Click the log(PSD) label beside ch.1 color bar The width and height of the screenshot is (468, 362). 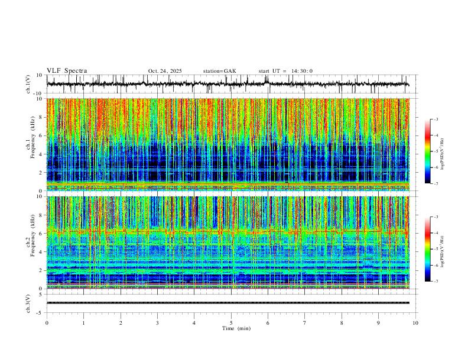coord(443,154)
